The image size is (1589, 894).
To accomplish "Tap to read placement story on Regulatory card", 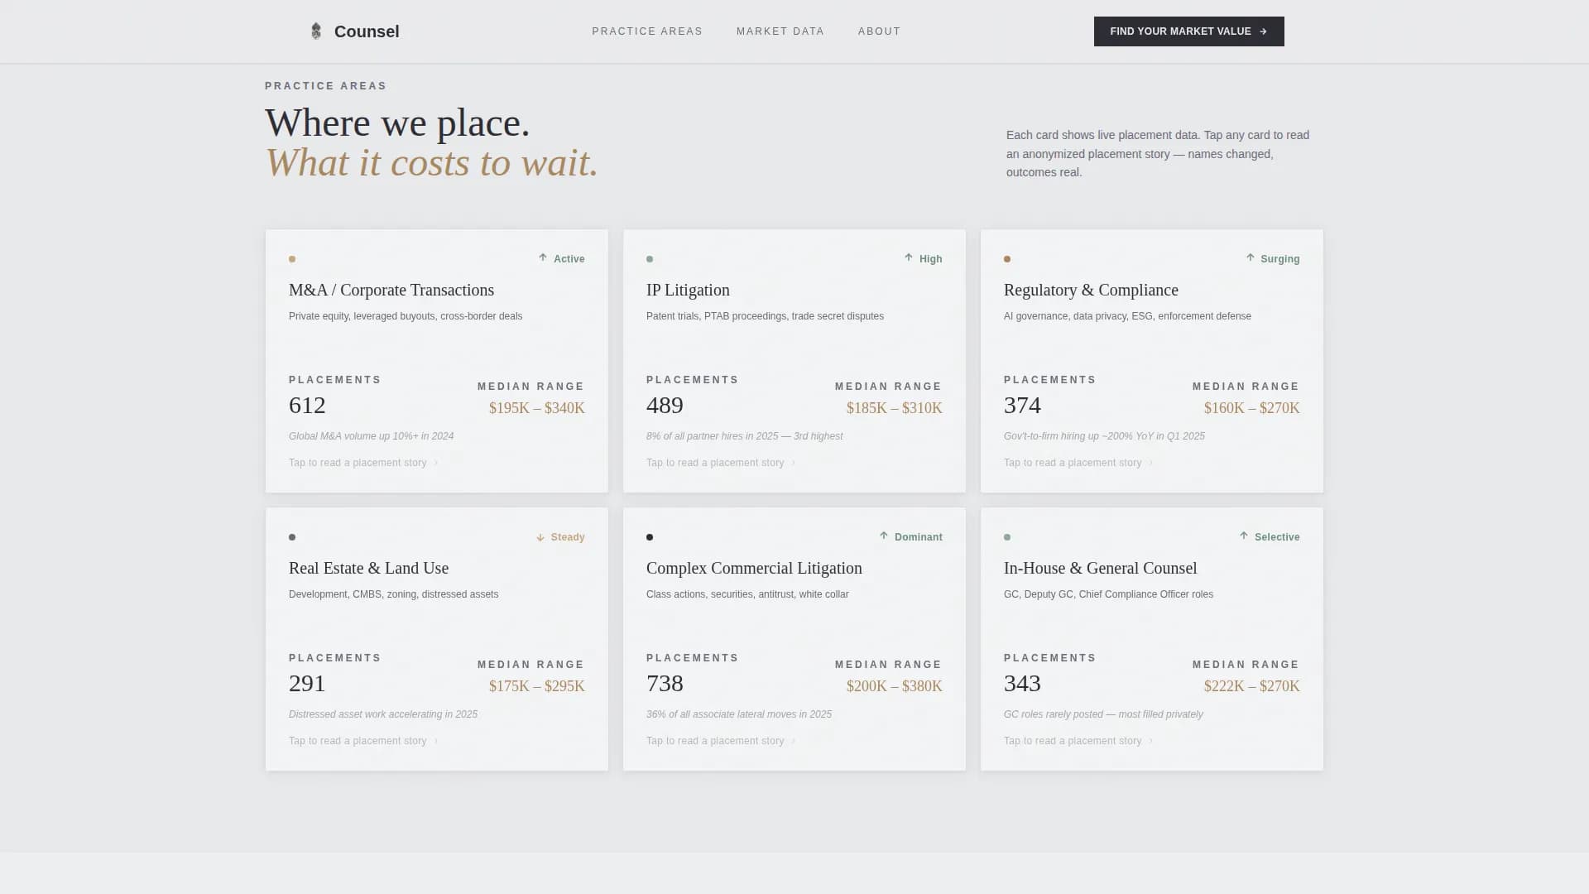I will pos(1073,463).
